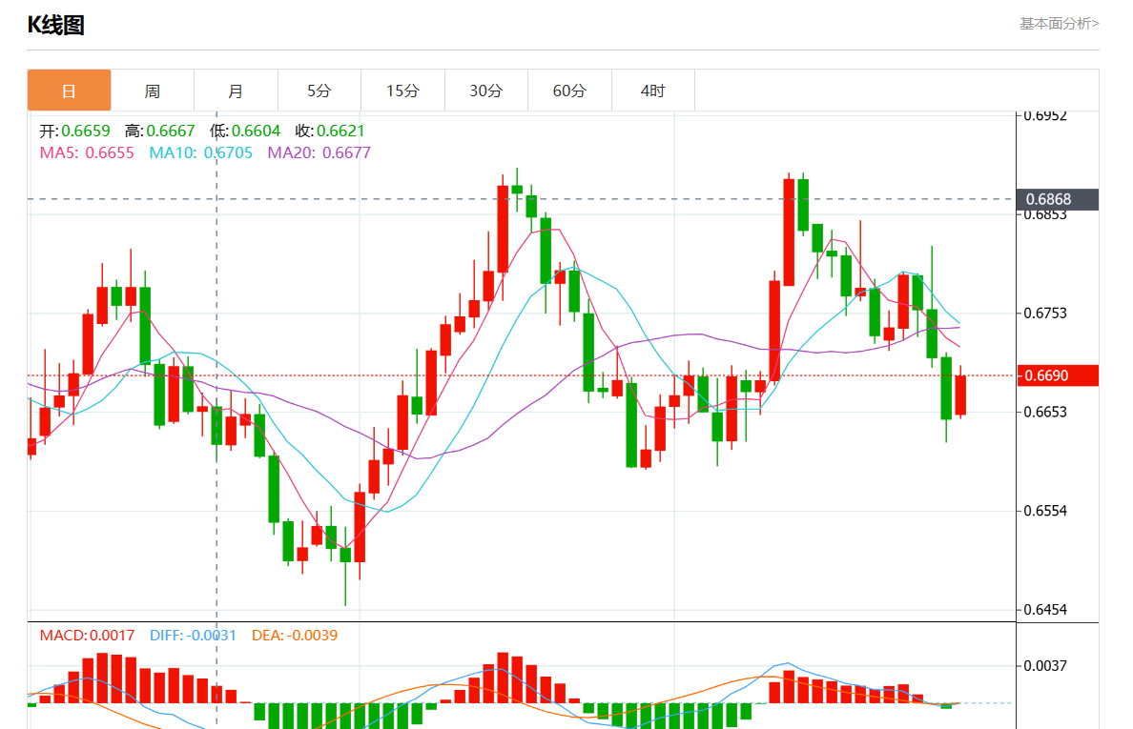Open the 基本面分析> link
Image resolution: width=1133 pixels, height=729 pixels.
[x=1060, y=24]
